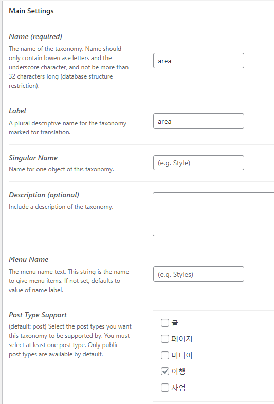Viewport: 274px width, 404px height.
Task: Enable the 글 post type checkbox
Action: point(165,323)
